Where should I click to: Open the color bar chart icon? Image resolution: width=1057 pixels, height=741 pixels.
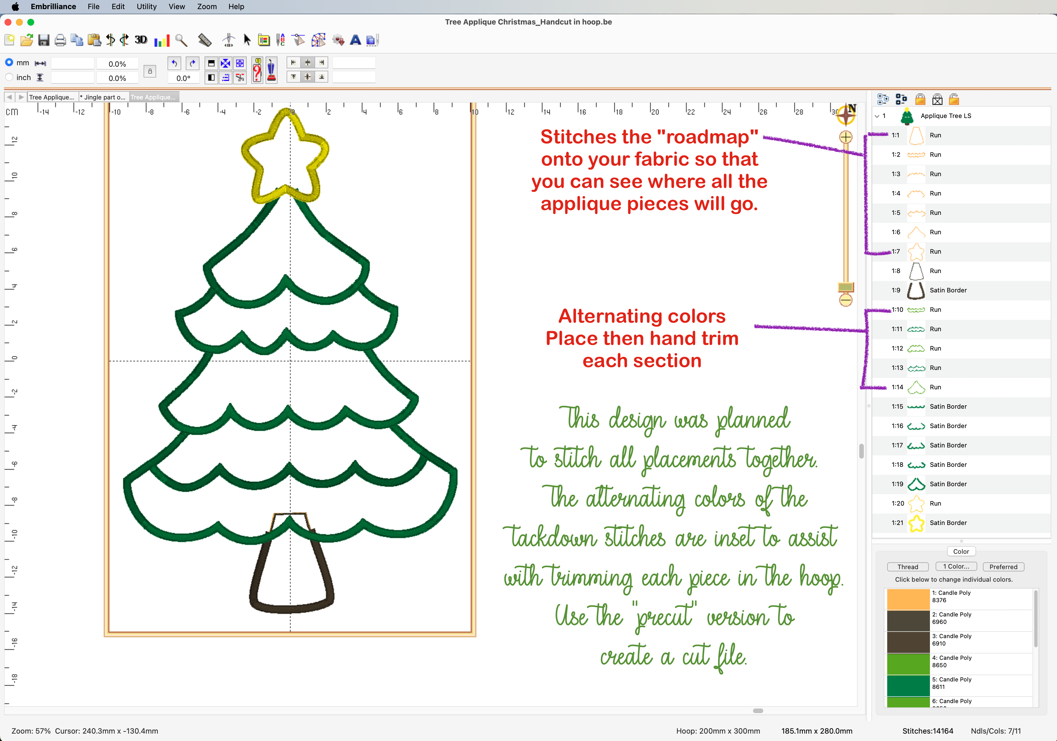point(162,40)
